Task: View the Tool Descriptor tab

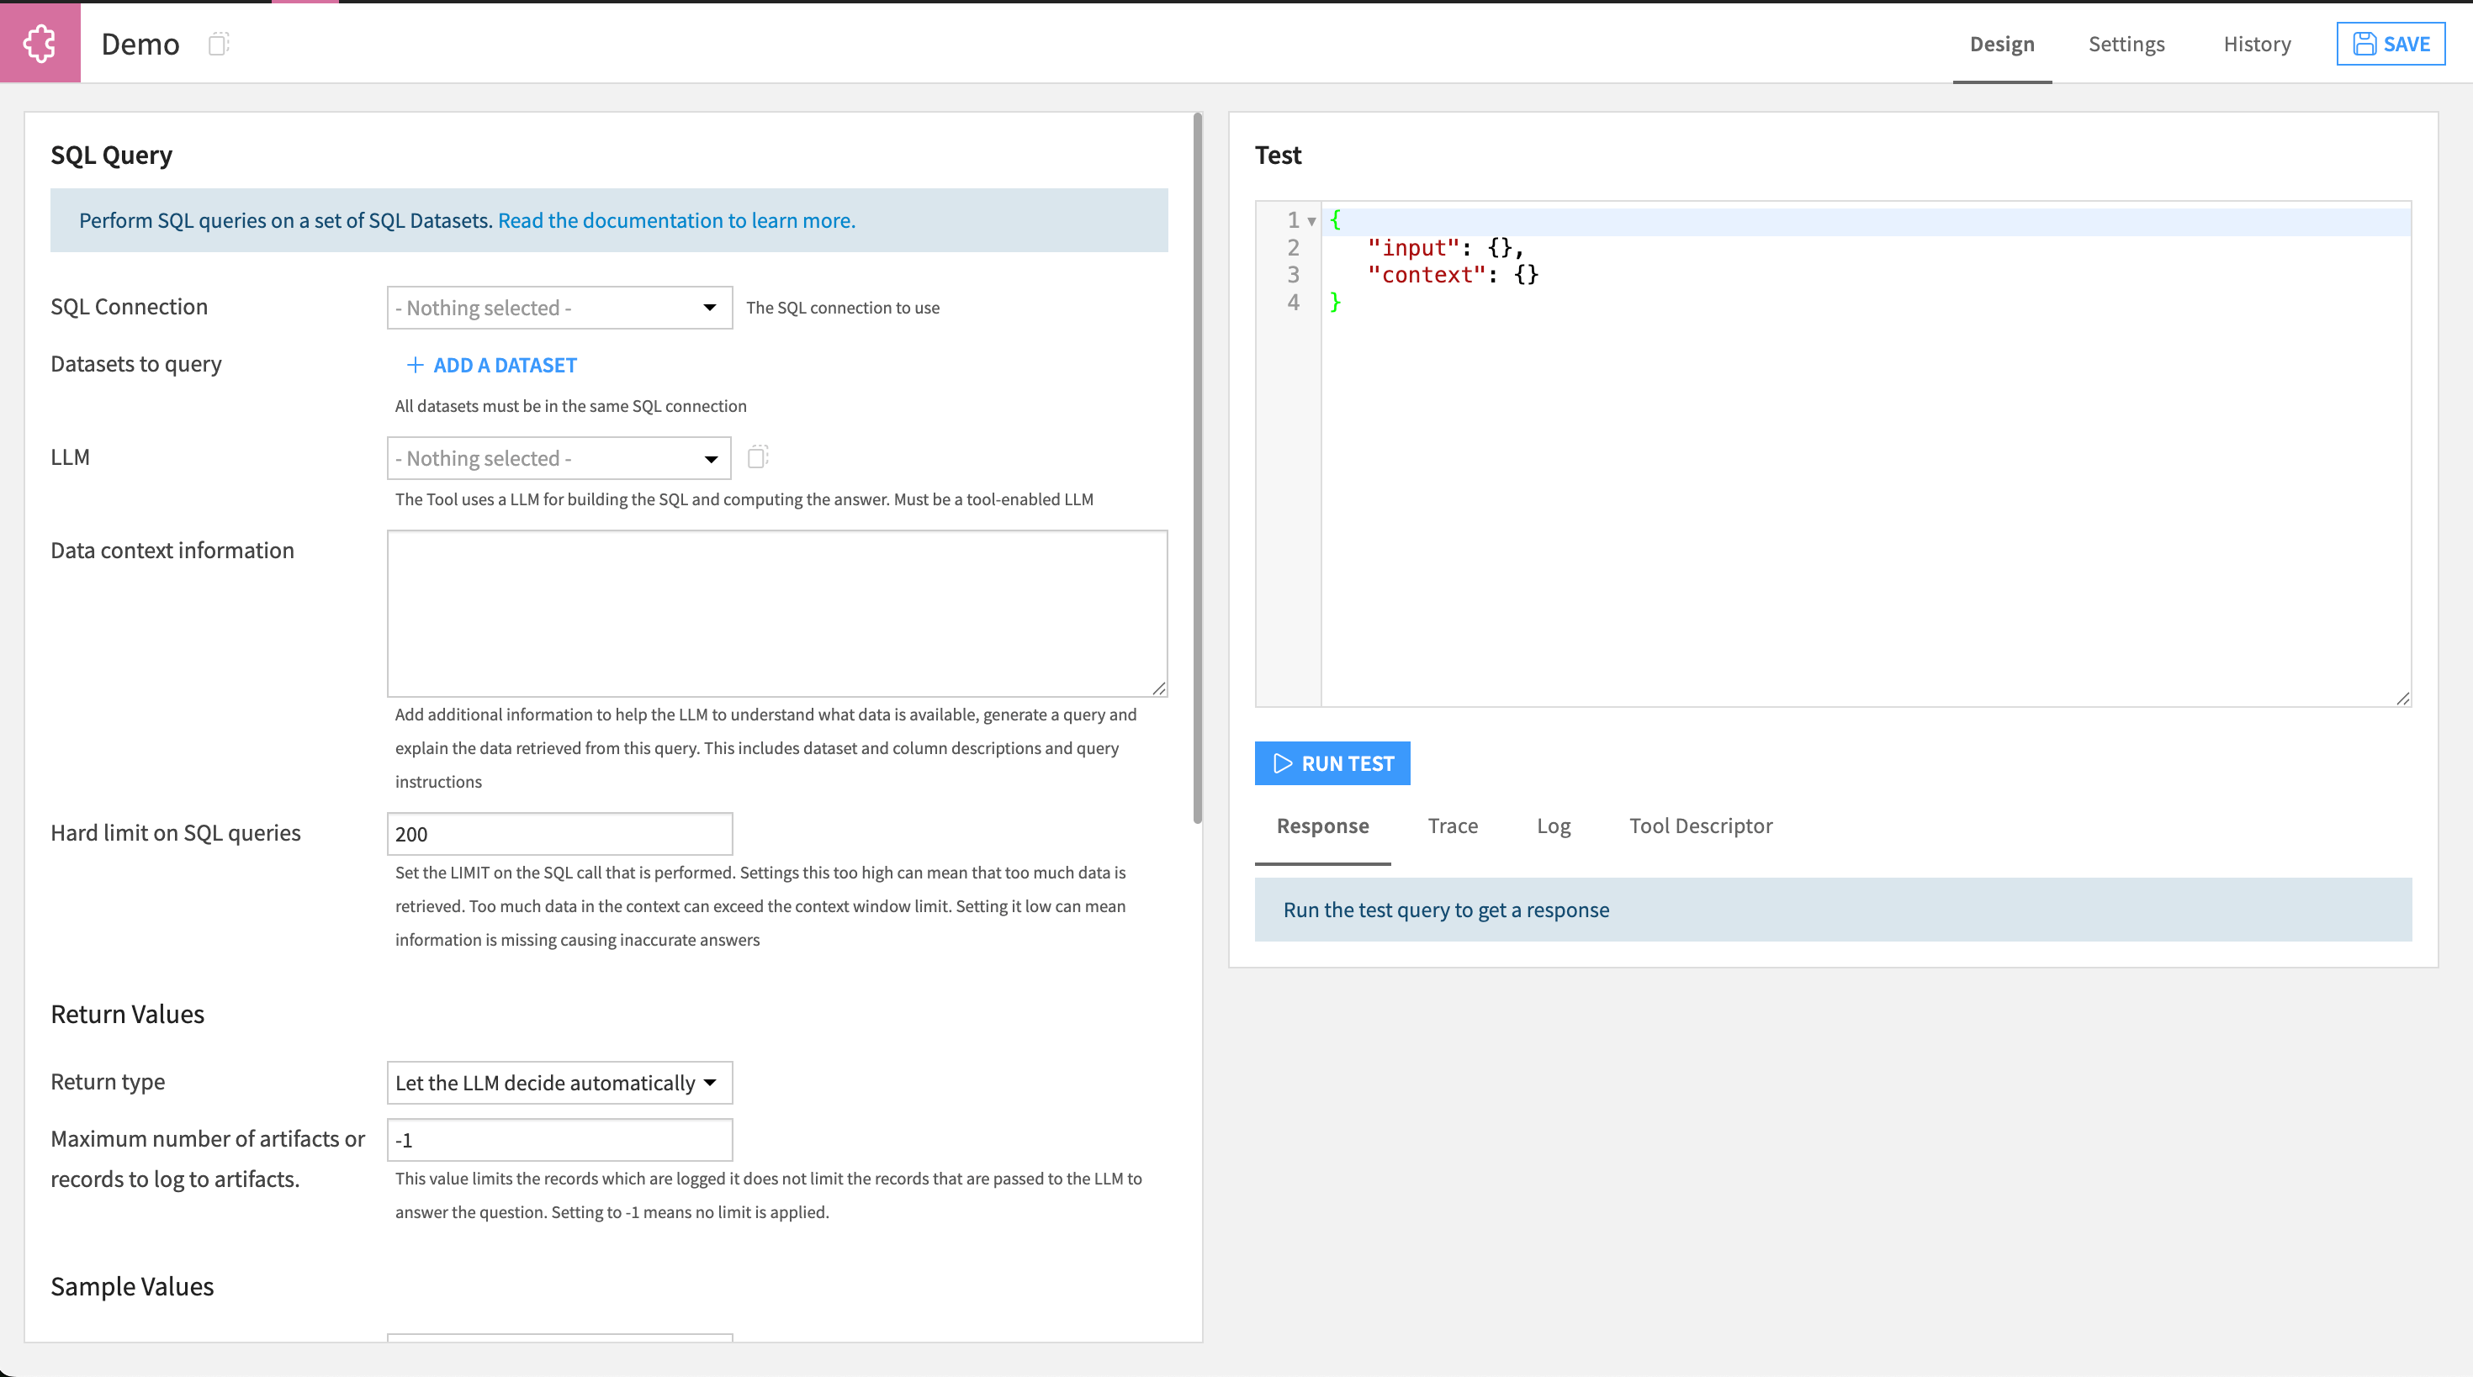Action: point(1700,826)
